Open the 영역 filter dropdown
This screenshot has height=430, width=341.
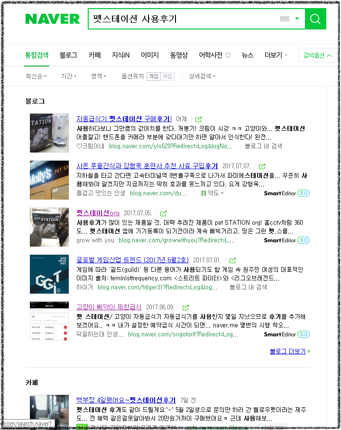(99, 76)
